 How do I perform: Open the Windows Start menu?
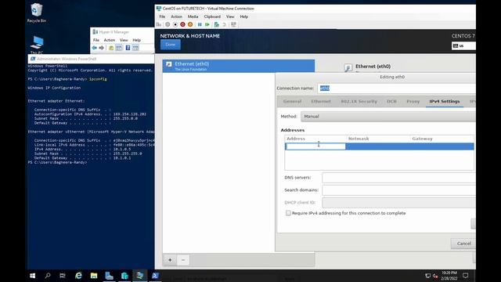pos(33,276)
